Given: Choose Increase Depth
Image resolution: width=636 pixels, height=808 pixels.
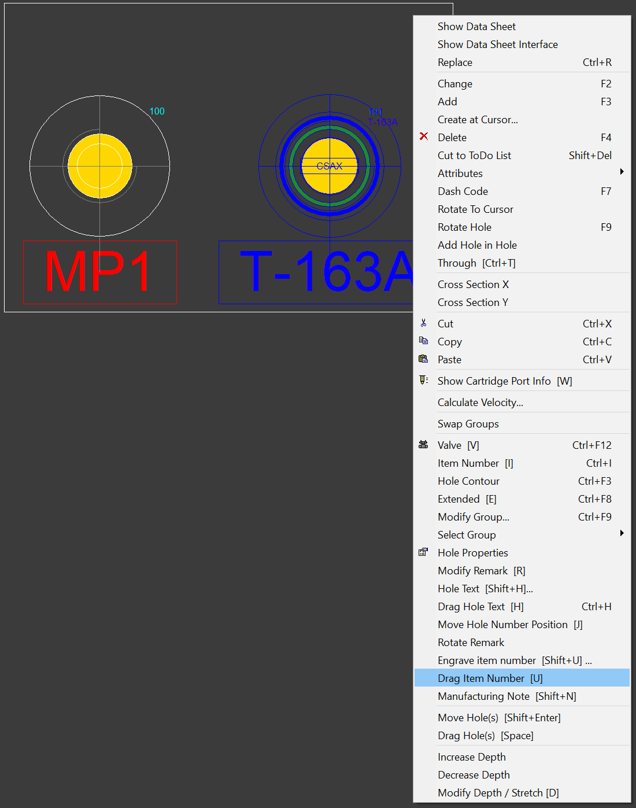Looking at the screenshot, I should [x=522, y=757].
